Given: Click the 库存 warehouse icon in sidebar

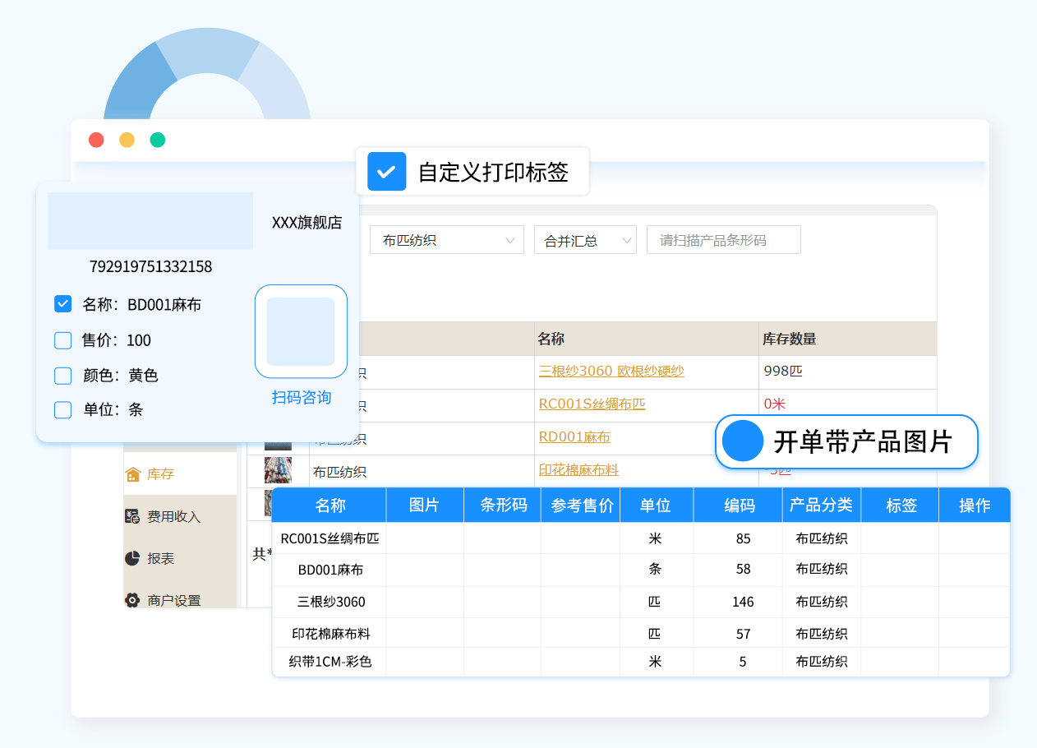Looking at the screenshot, I should (x=132, y=474).
